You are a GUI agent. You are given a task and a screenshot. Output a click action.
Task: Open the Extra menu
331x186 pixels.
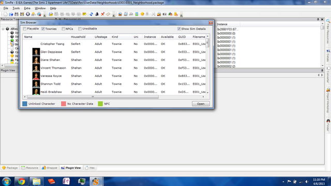(27, 8)
